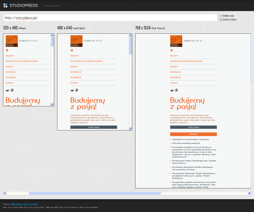
Task: Click scroll down arrow in iPhone preview
Action: coord(52,104)
